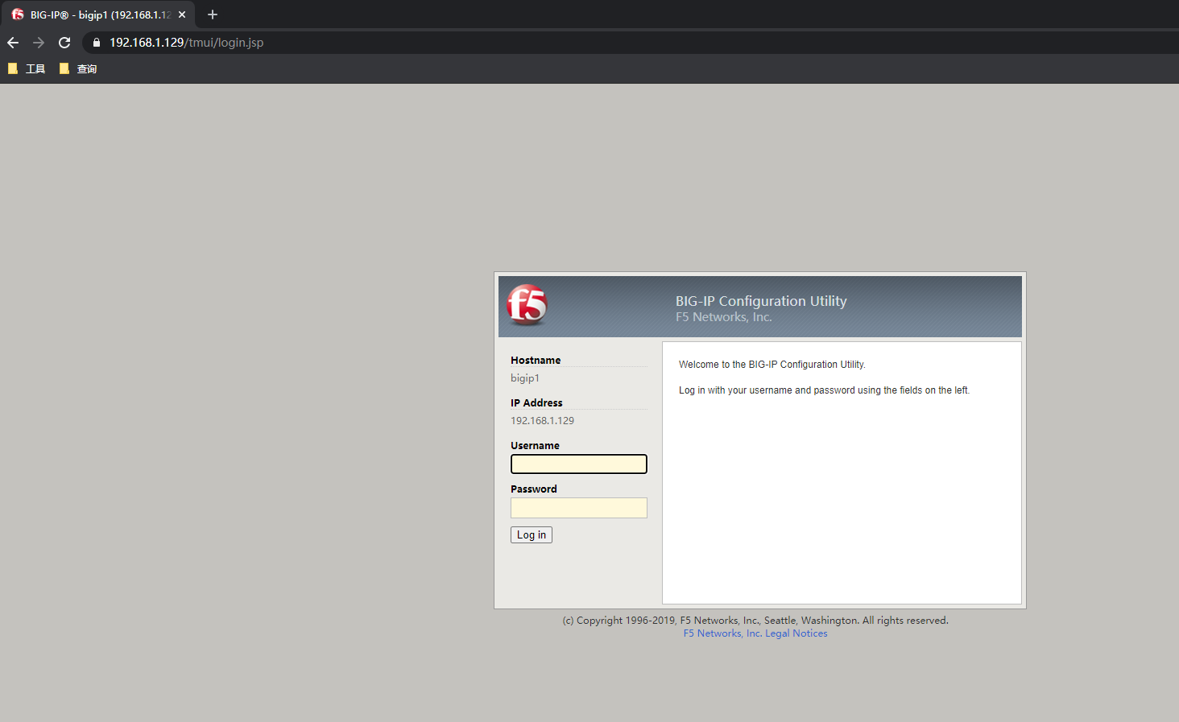Open the 工具 bookmarks folder
This screenshot has height=722, width=1179.
(27, 69)
